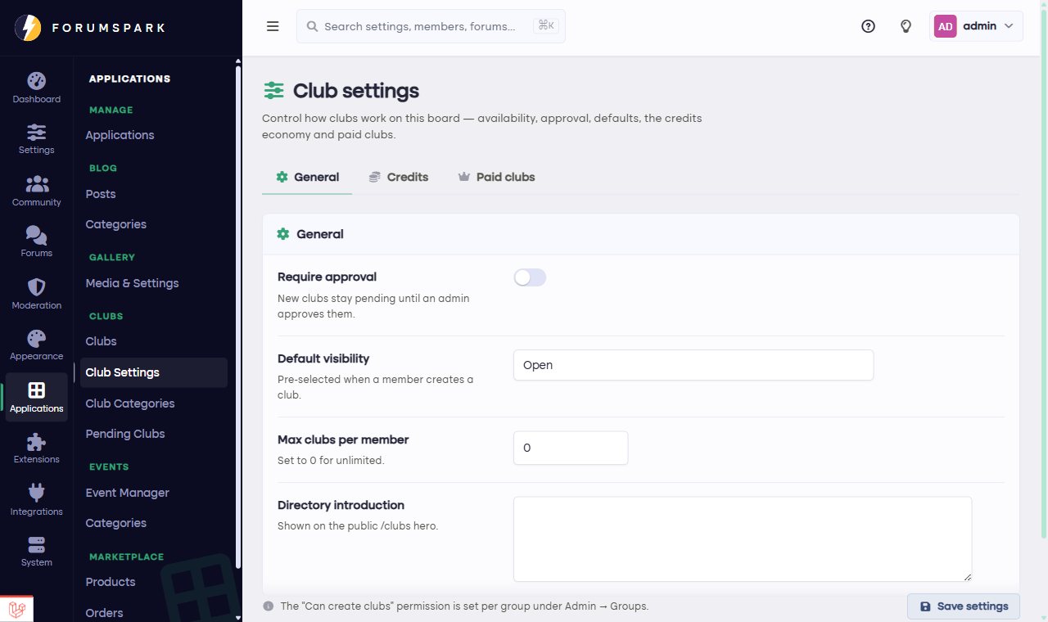1048x622 pixels.
Task: Open Club Categories in the sidebar
Action: [130, 403]
